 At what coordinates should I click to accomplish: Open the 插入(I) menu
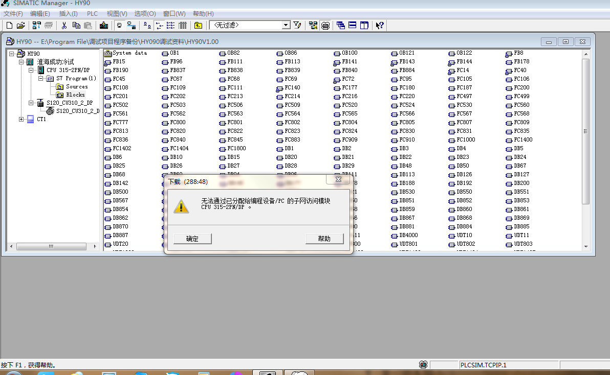[x=69, y=14]
